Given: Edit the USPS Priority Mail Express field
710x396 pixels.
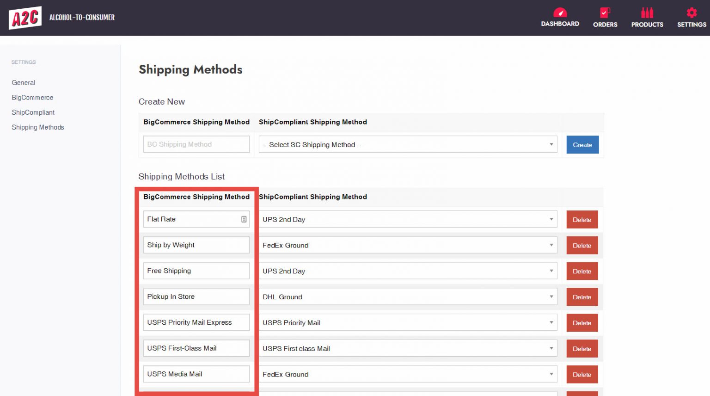Looking at the screenshot, I should (196, 323).
